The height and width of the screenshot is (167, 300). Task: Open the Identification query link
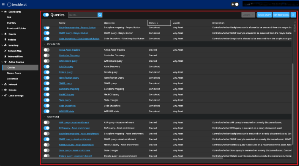click(x=69, y=78)
